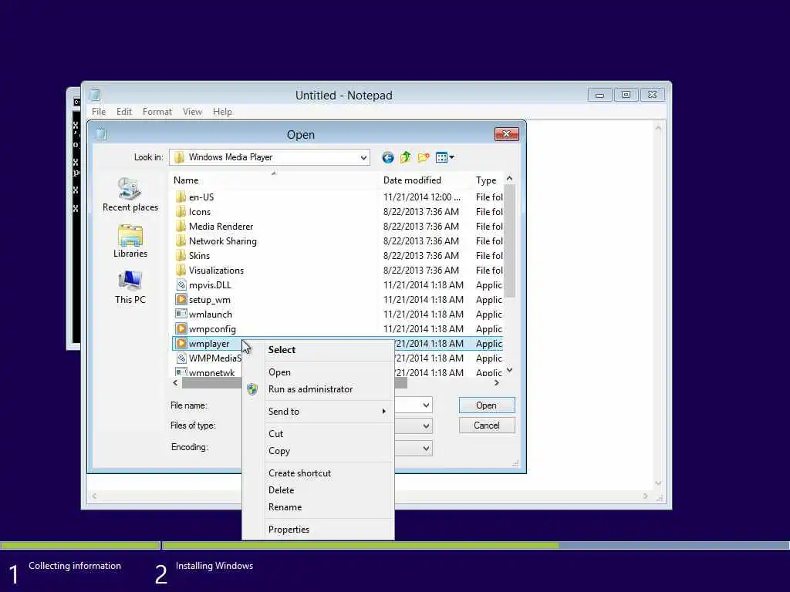Screen dimensions: 790x592
Task: Expand the Look in folder dropdown
Action: tap(363, 157)
